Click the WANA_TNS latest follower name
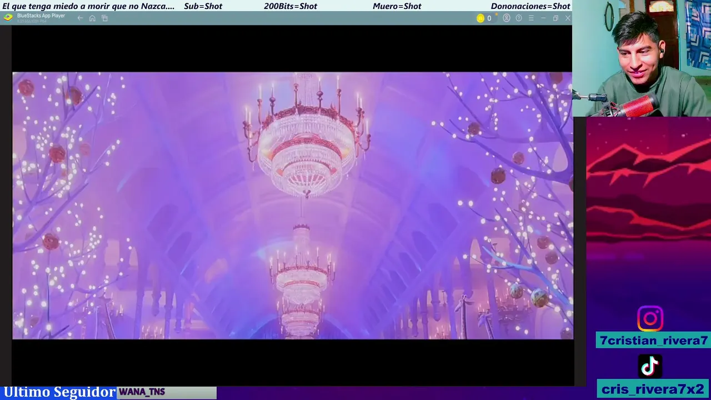This screenshot has height=400, width=711. (142, 392)
